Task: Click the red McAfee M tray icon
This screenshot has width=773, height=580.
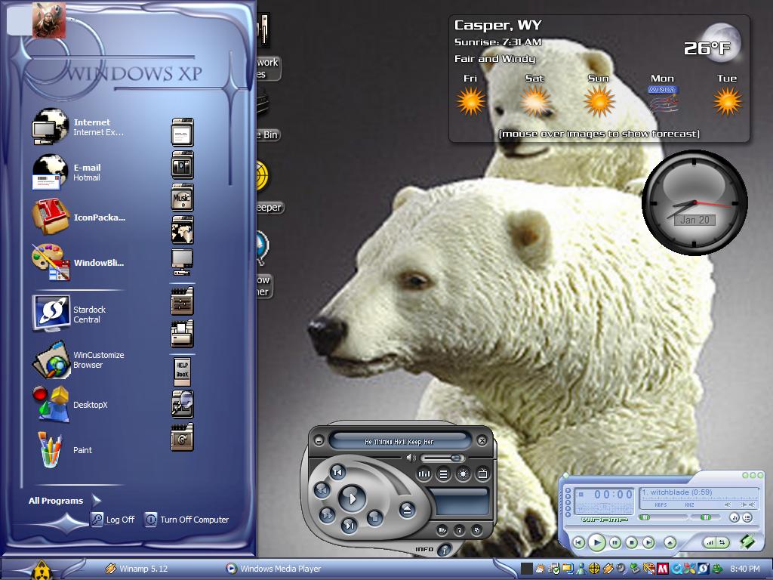Action: pos(663,569)
